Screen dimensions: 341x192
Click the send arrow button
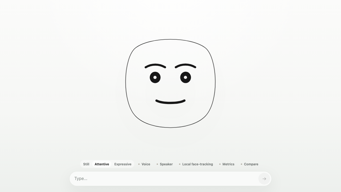264,179
